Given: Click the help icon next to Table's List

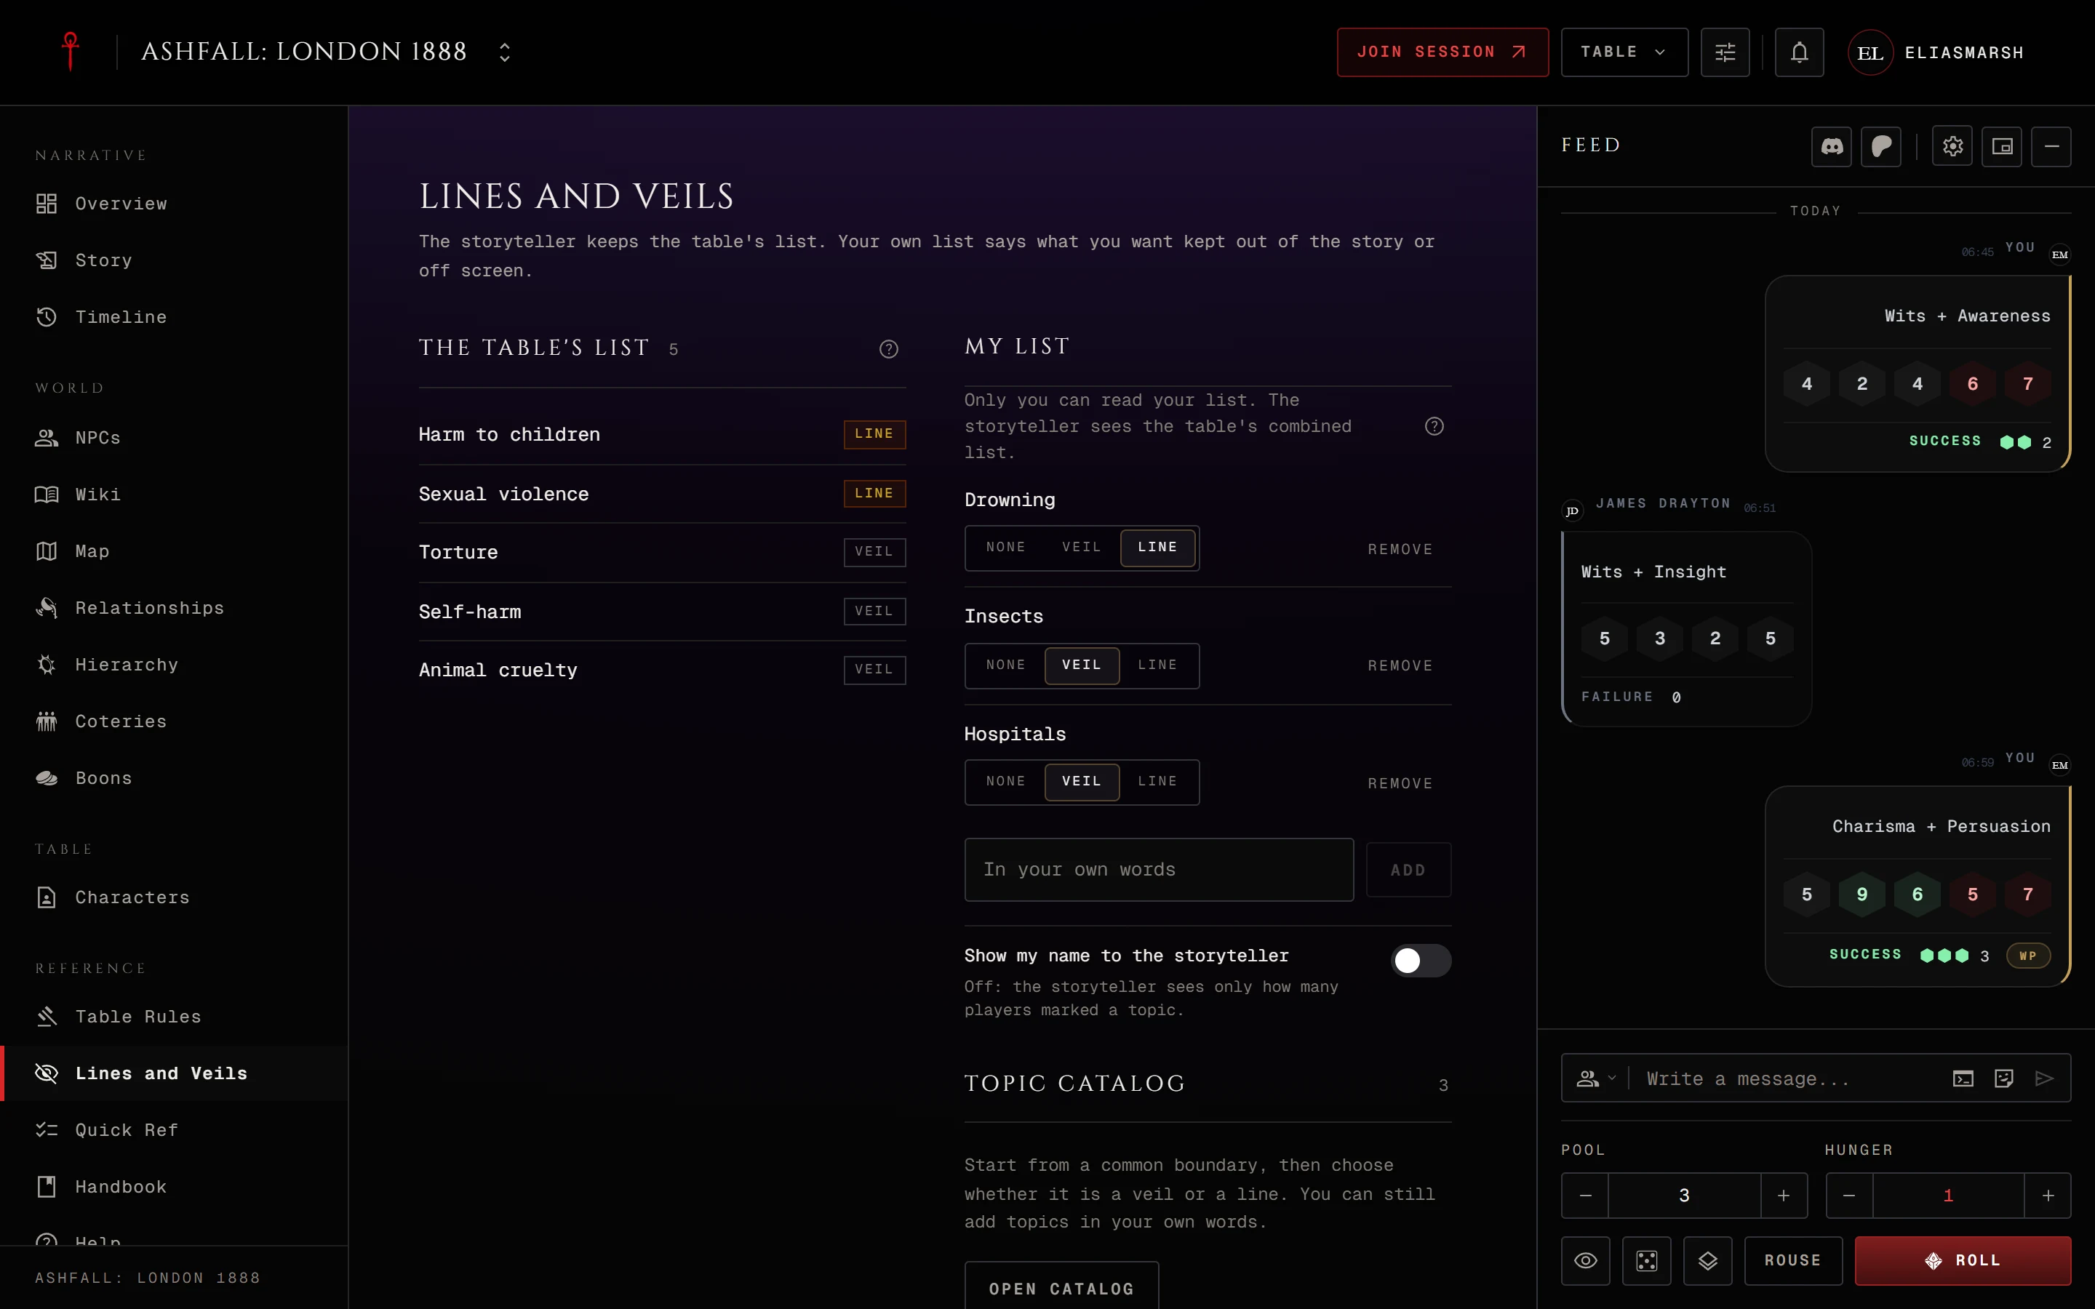Looking at the screenshot, I should click(888, 349).
